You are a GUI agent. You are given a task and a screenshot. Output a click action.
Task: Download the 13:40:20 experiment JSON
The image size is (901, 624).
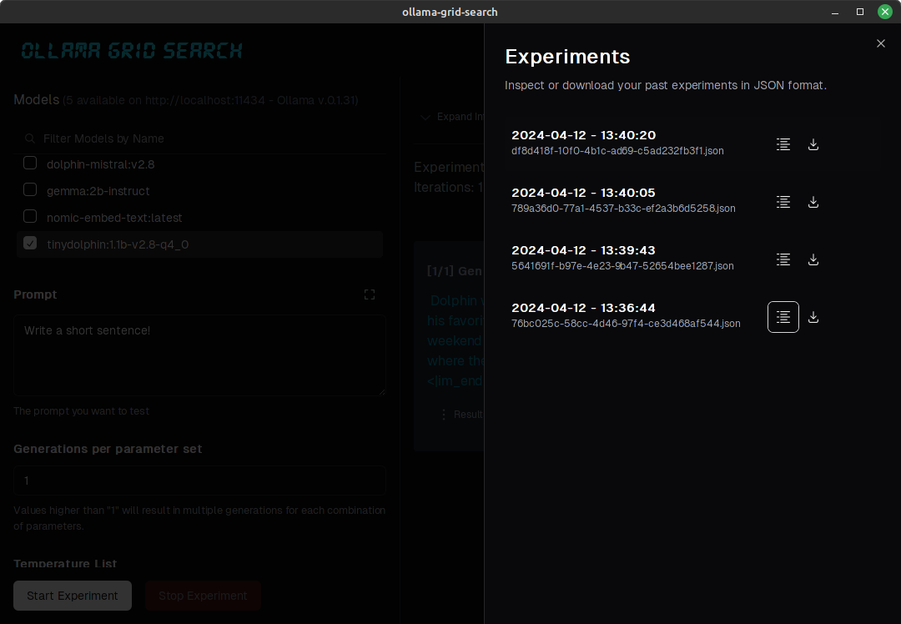[x=813, y=144]
